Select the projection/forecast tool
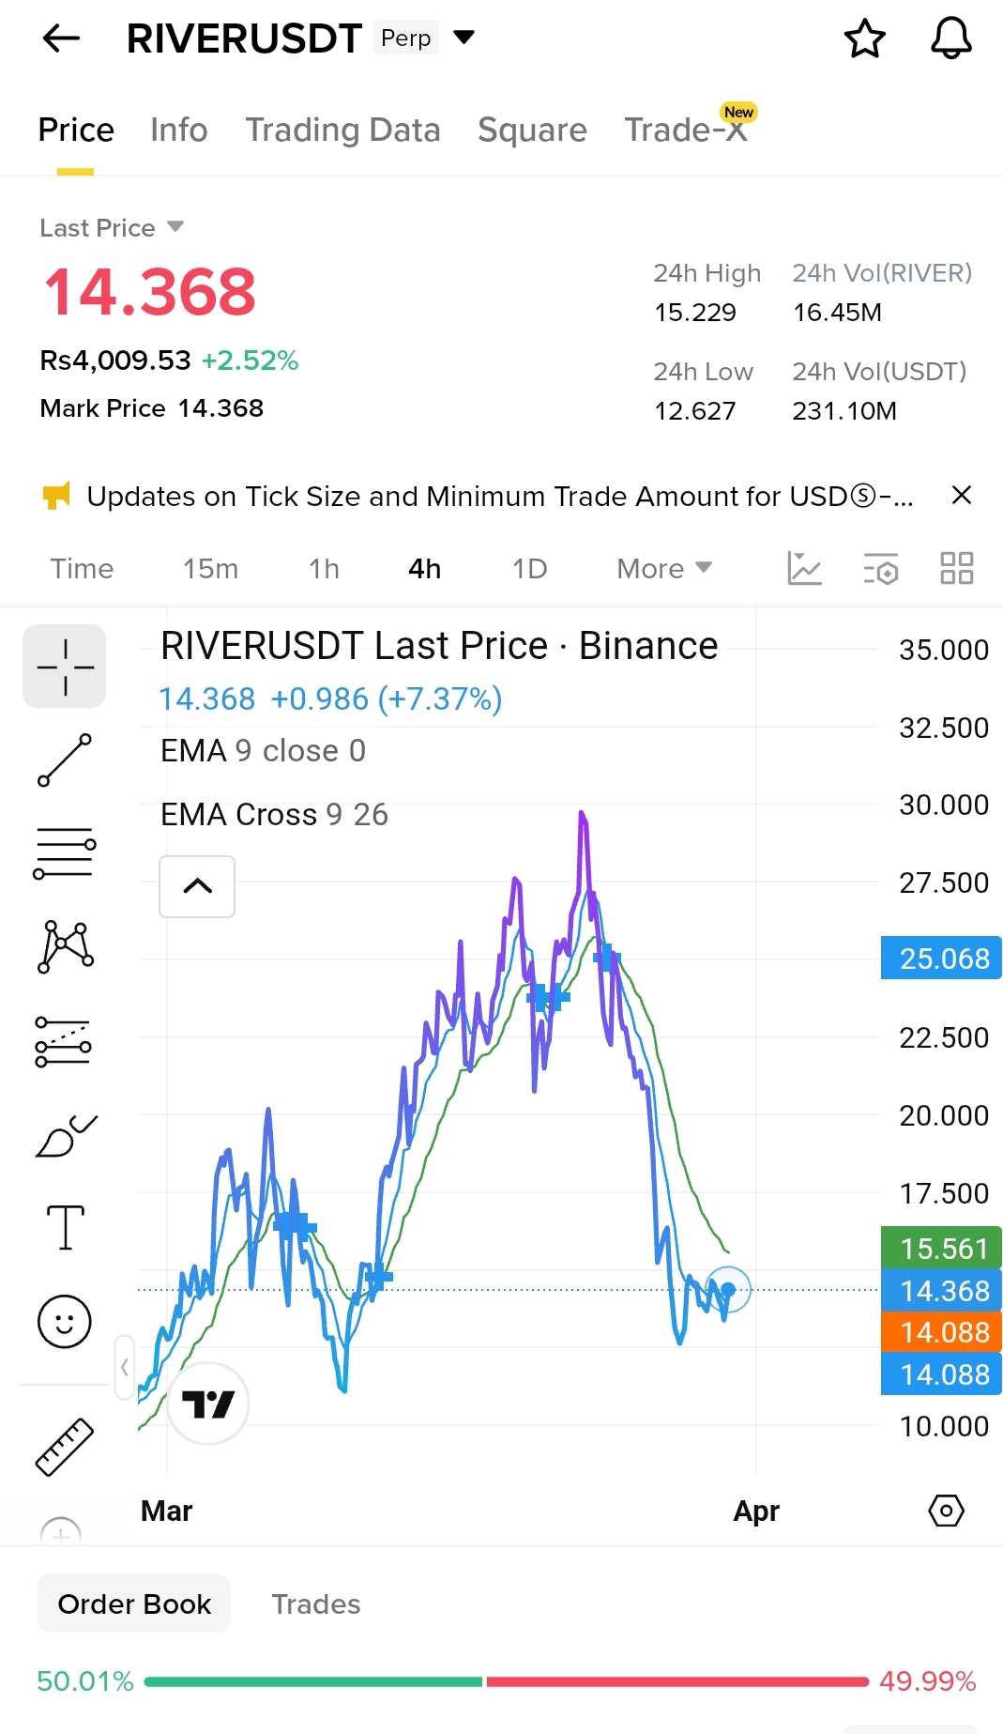This screenshot has width=1003, height=1734. [63, 1042]
